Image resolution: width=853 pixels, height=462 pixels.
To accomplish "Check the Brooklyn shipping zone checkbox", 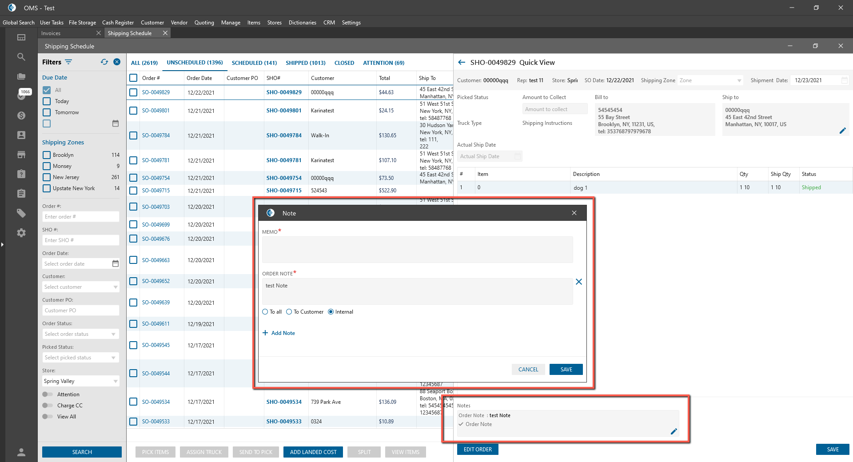I will [x=47, y=155].
